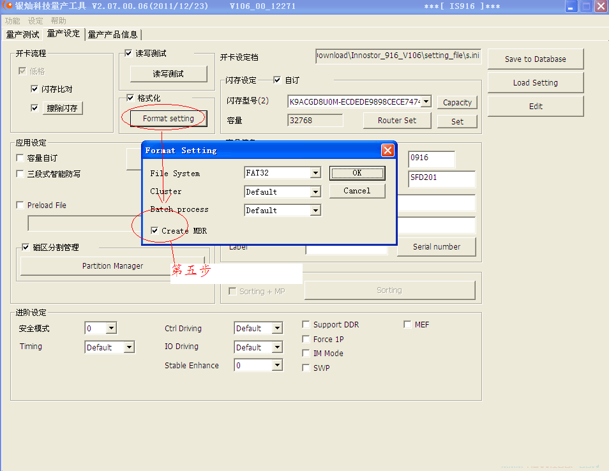Enable the Force 1P option
609x471 pixels.
306,340
